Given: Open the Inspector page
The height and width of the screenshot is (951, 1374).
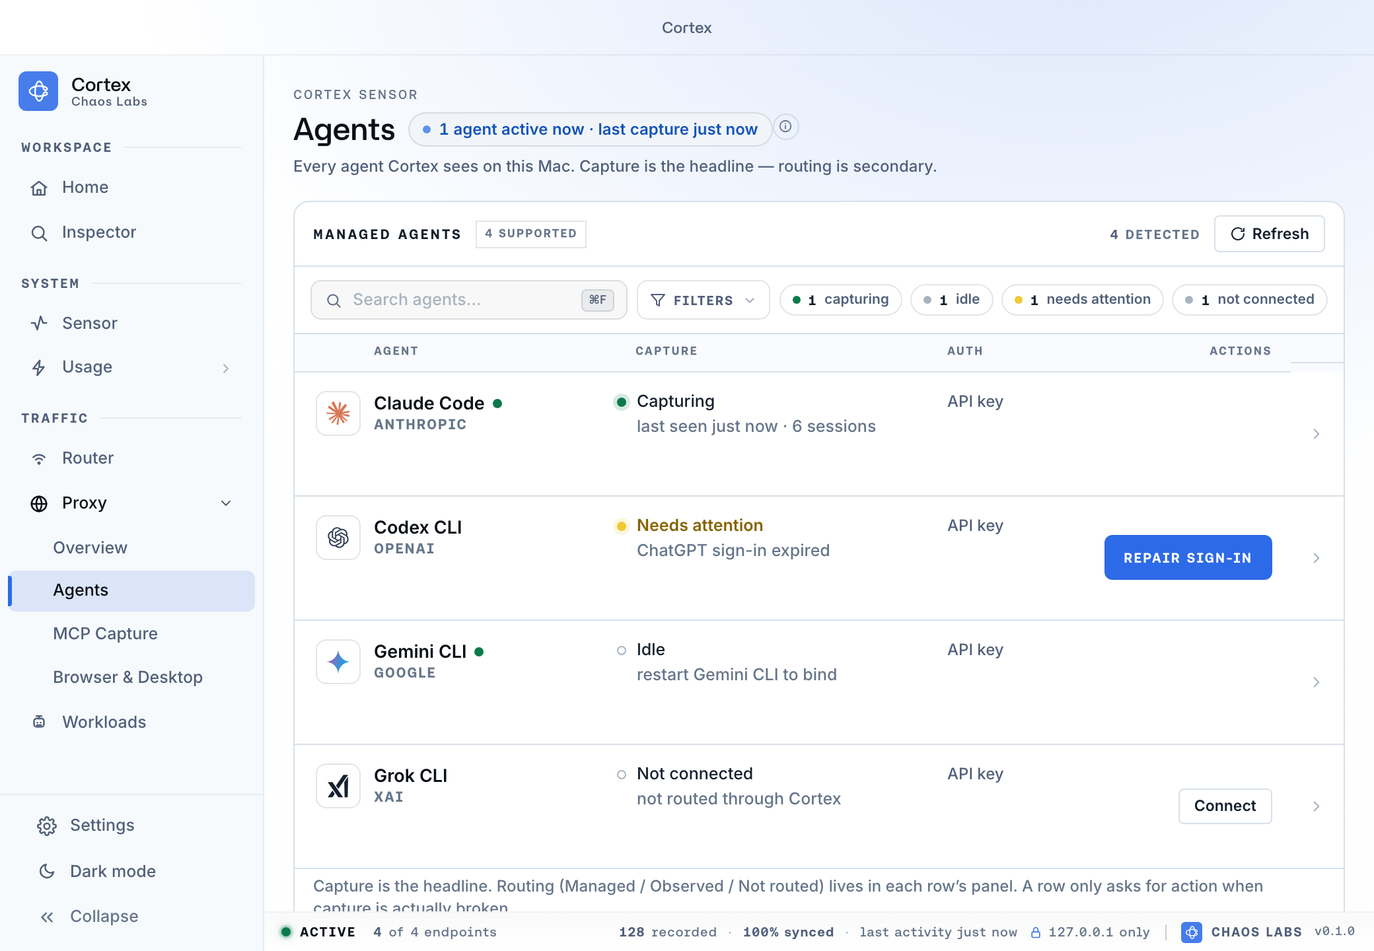Looking at the screenshot, I should (131, 232).
